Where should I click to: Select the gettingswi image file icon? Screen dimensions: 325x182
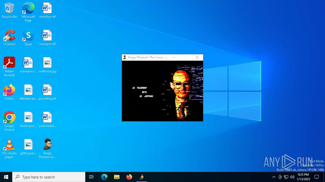tap(28, 147)
